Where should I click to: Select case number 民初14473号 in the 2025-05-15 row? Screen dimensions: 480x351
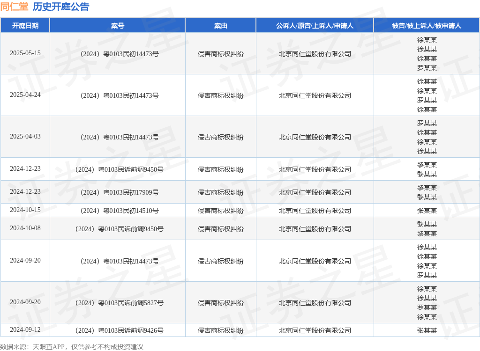[120, 54]
